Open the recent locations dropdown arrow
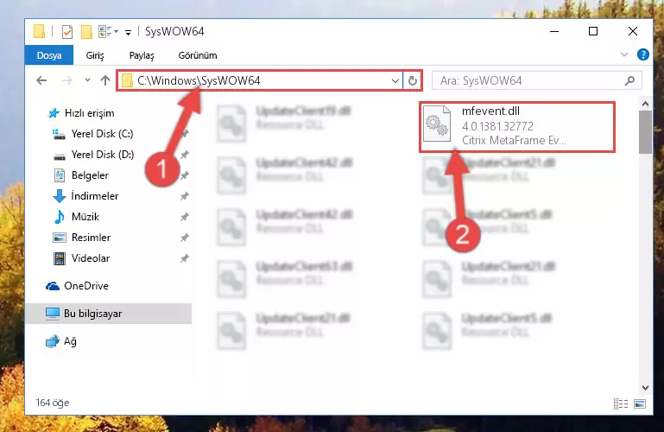 pos(87,80)
